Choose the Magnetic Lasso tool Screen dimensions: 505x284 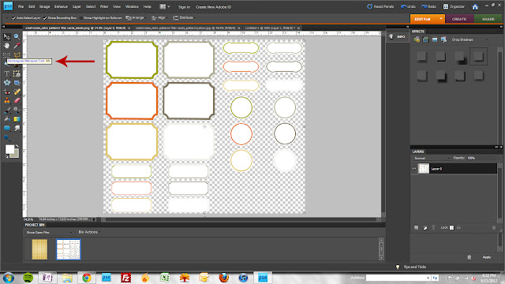point(17,54)
